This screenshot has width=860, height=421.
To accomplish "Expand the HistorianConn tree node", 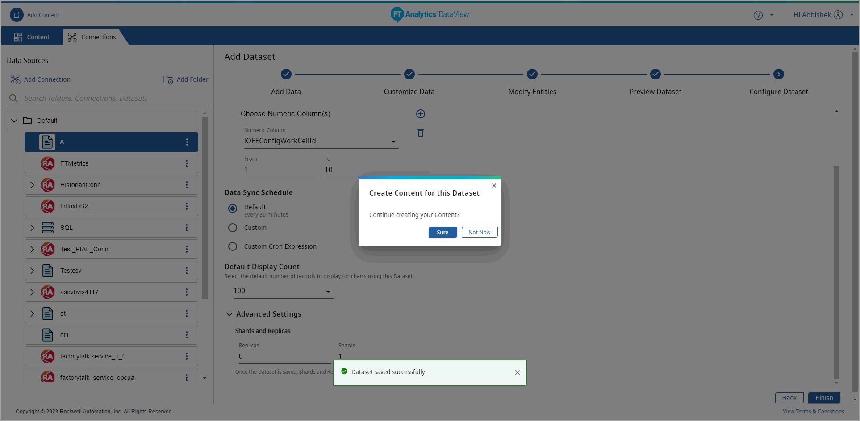I will click(32, 185).
